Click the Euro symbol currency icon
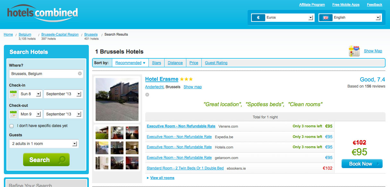 258,18
